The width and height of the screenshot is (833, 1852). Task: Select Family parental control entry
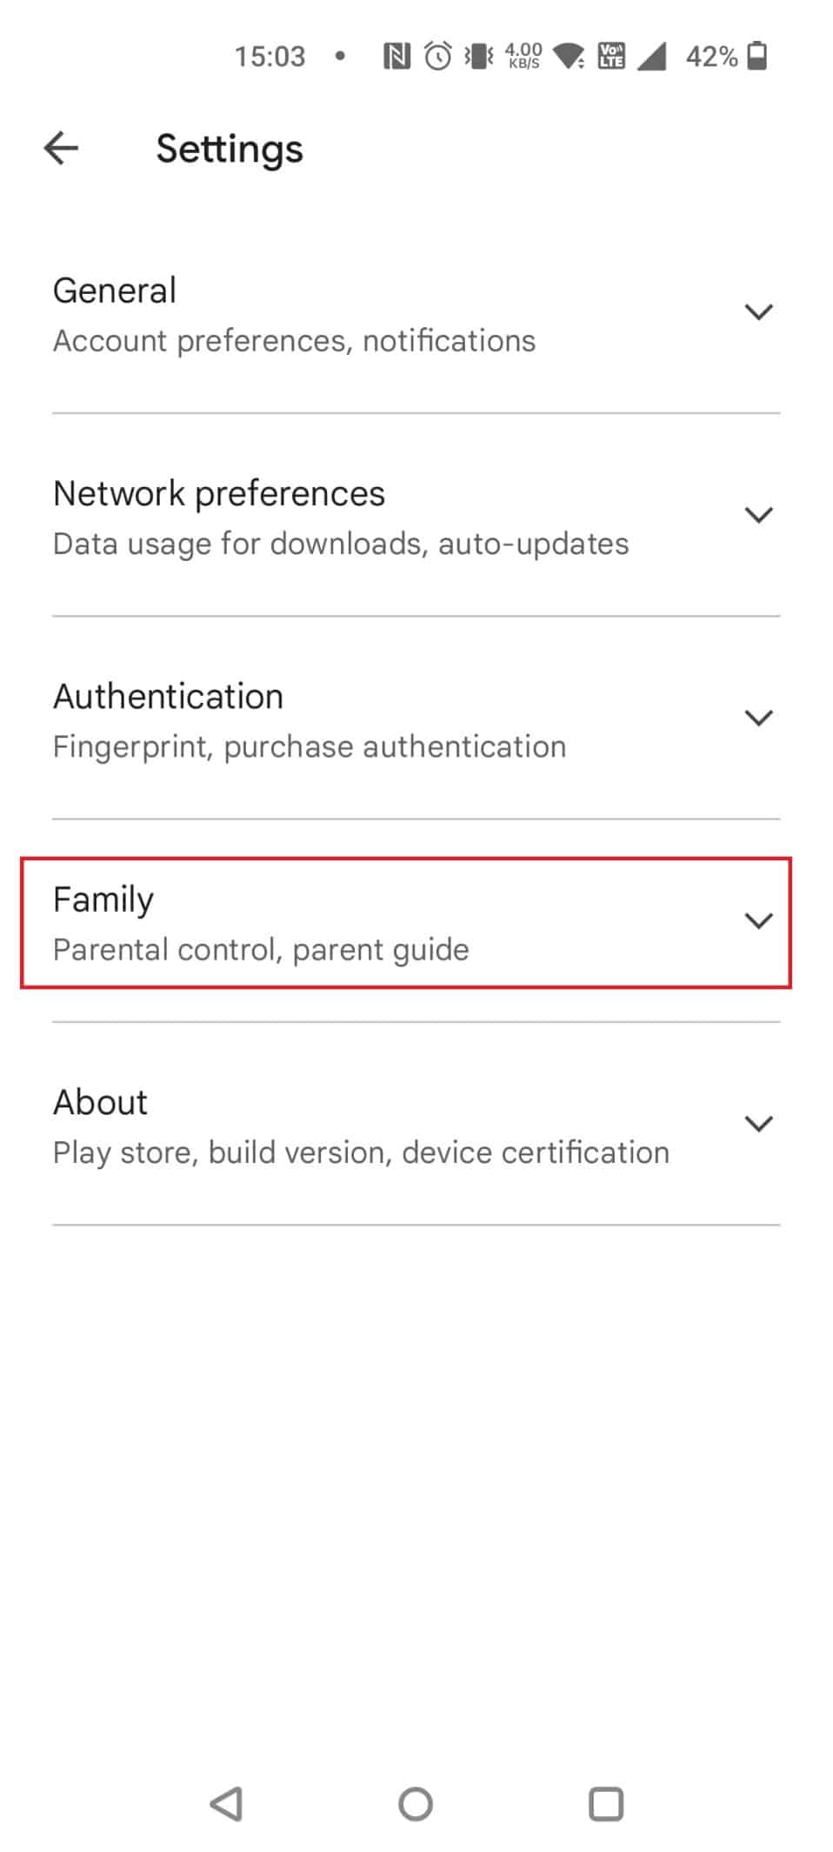click(x=406, y=922)
